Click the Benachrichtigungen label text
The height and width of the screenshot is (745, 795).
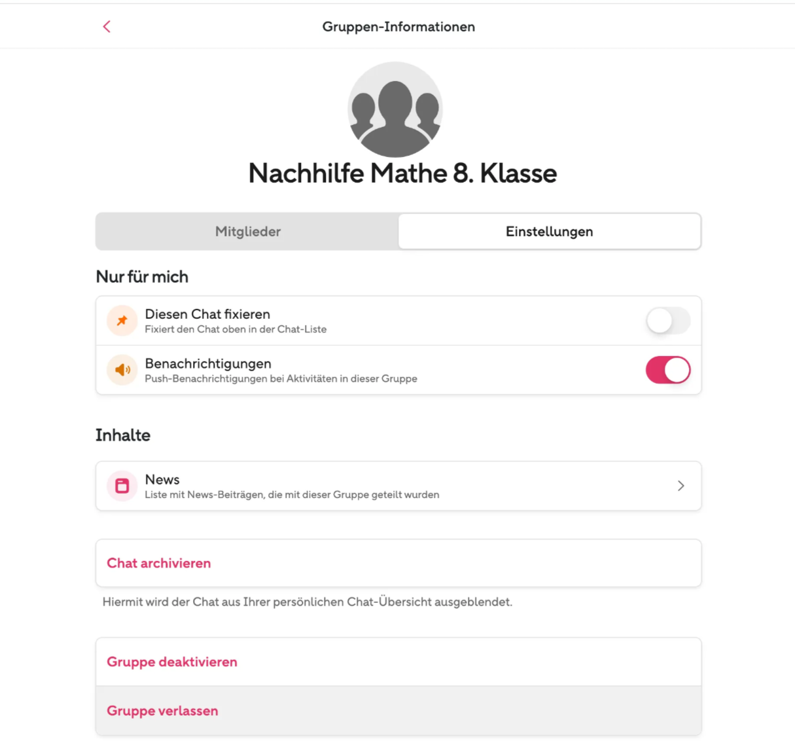[x=208, y=363]
